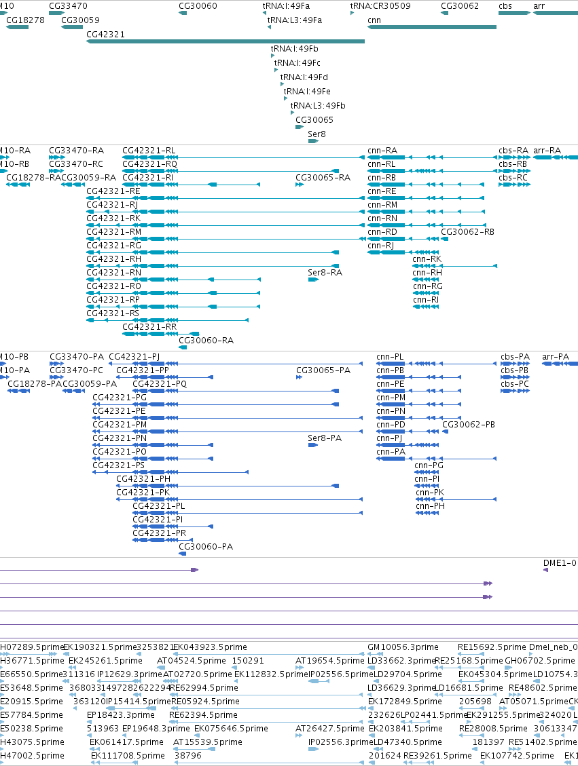Select the tRNA:I:49Fa feature label
This screenshot has width=578, height=766.
point(286,6)
